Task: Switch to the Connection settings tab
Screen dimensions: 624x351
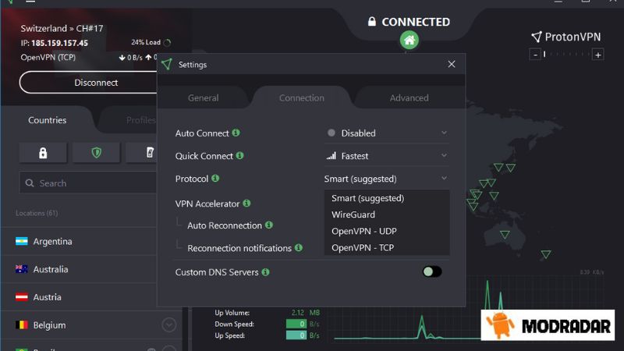Action: pyautogui.click(x=302, y=98)
